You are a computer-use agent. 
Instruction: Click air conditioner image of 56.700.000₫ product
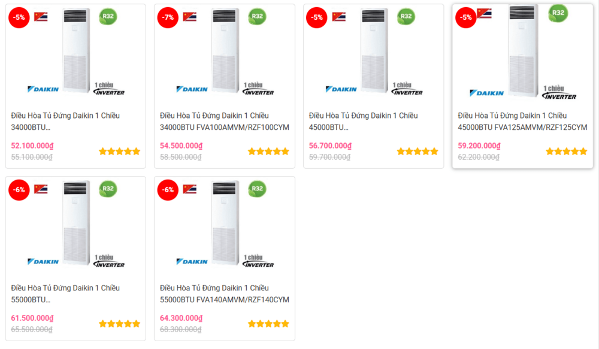[375, 51]
